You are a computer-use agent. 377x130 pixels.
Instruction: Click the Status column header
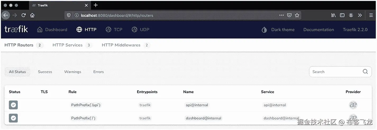click(15, 92)
